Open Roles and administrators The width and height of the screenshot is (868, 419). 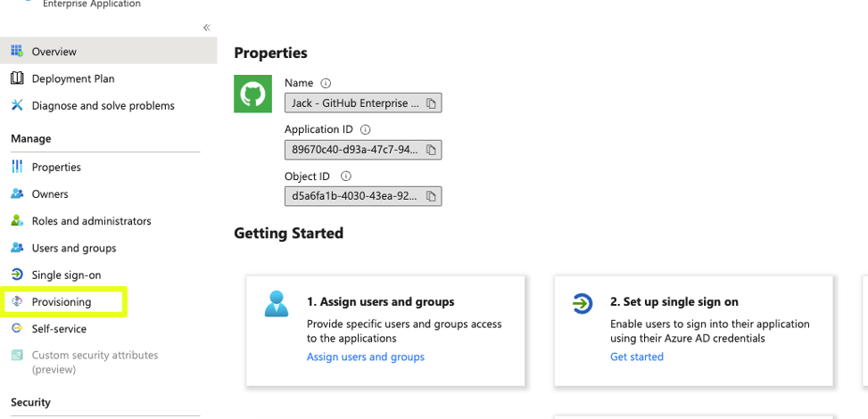91,221
